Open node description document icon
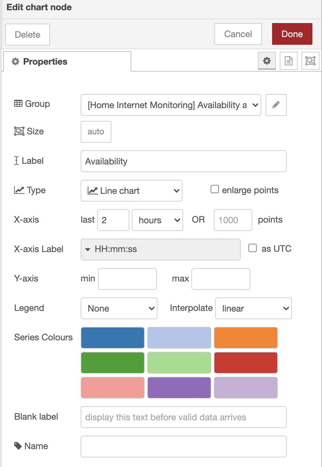Viewport: 322px width, 467px height. 289,61
